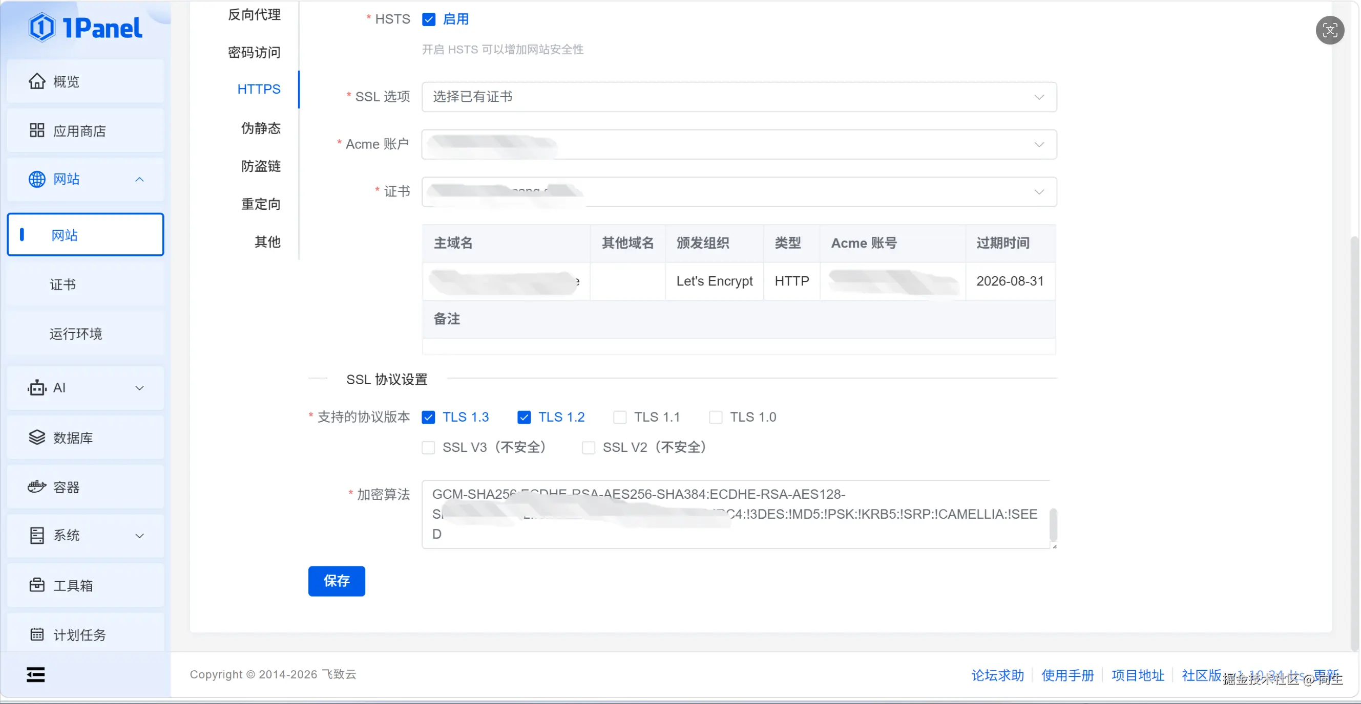Switch to the 伪静态 tab

pyautogui.click(x=261, y=128)
